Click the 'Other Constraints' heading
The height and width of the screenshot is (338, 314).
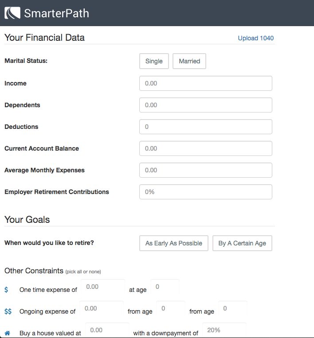34,271
